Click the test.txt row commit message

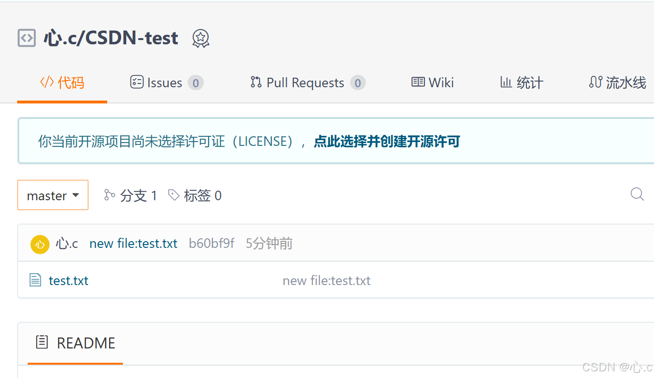327,280
